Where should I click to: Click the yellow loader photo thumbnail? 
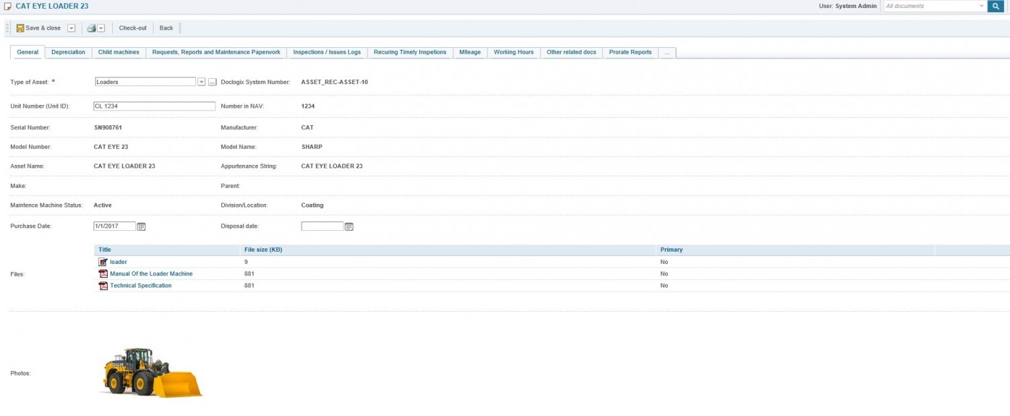click(152, 372)
